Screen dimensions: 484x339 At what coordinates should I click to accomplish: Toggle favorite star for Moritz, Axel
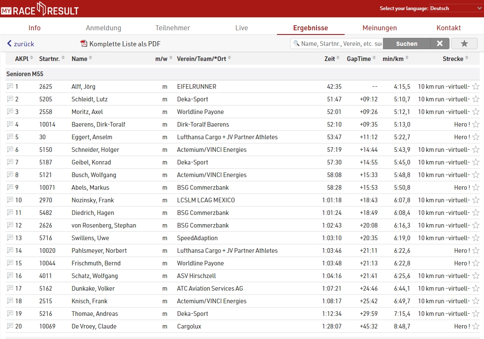[476, 111]
